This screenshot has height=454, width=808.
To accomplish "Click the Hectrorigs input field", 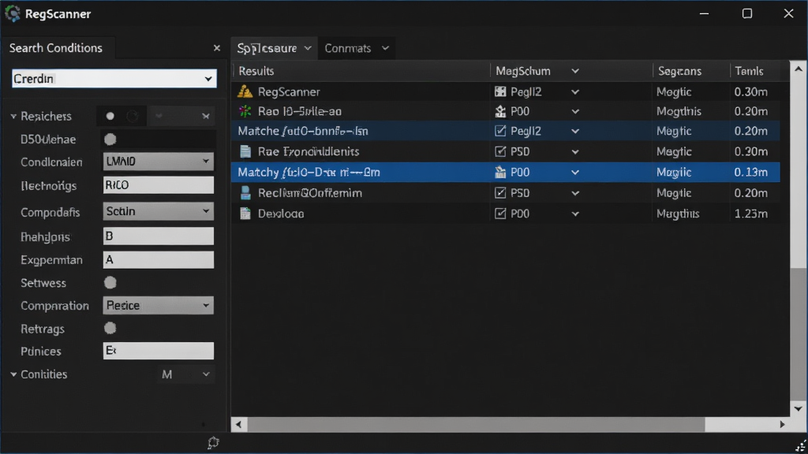I will coord(158,185).
